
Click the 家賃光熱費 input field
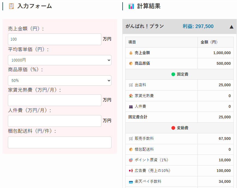coord(54,100)
